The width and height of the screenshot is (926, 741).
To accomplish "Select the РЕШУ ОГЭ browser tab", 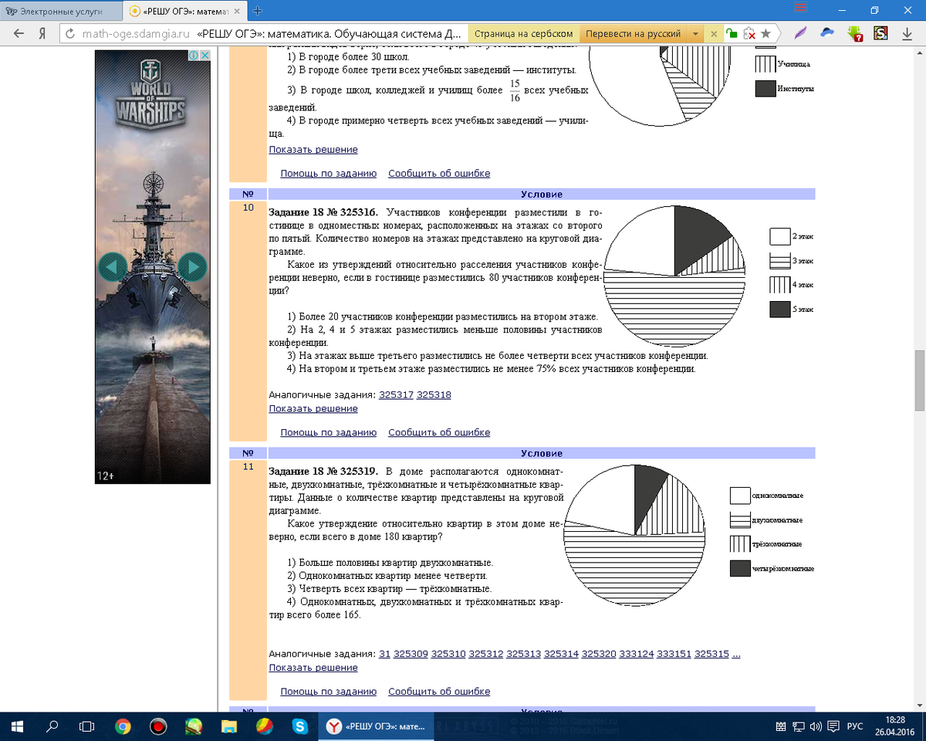I will tap(186, 12).
